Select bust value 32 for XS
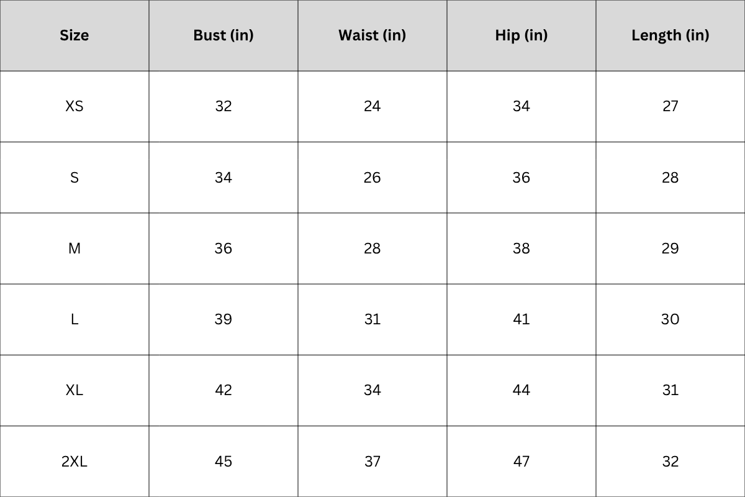Screen dimensions: 745x497 click(223, 106)
